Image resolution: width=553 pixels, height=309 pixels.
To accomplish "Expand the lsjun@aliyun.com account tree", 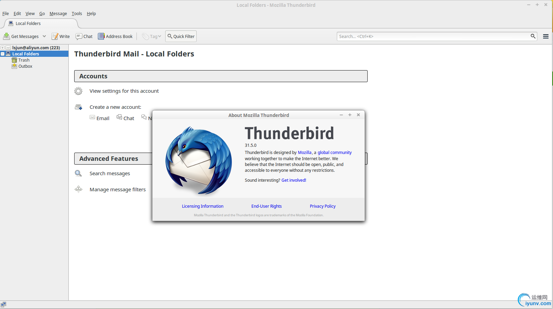I will tap(2, 48).
